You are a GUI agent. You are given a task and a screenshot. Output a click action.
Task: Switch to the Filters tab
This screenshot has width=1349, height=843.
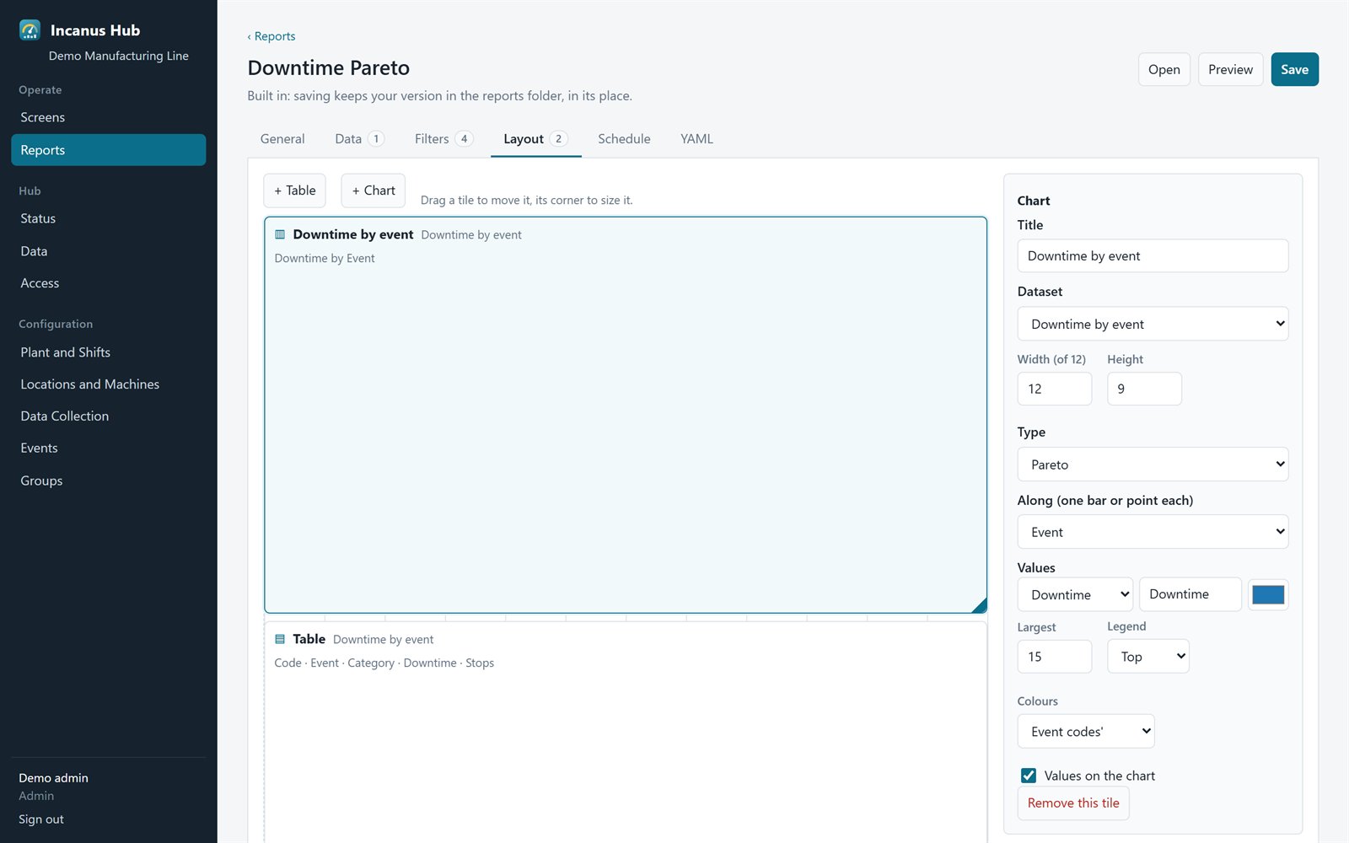[443, 139]
